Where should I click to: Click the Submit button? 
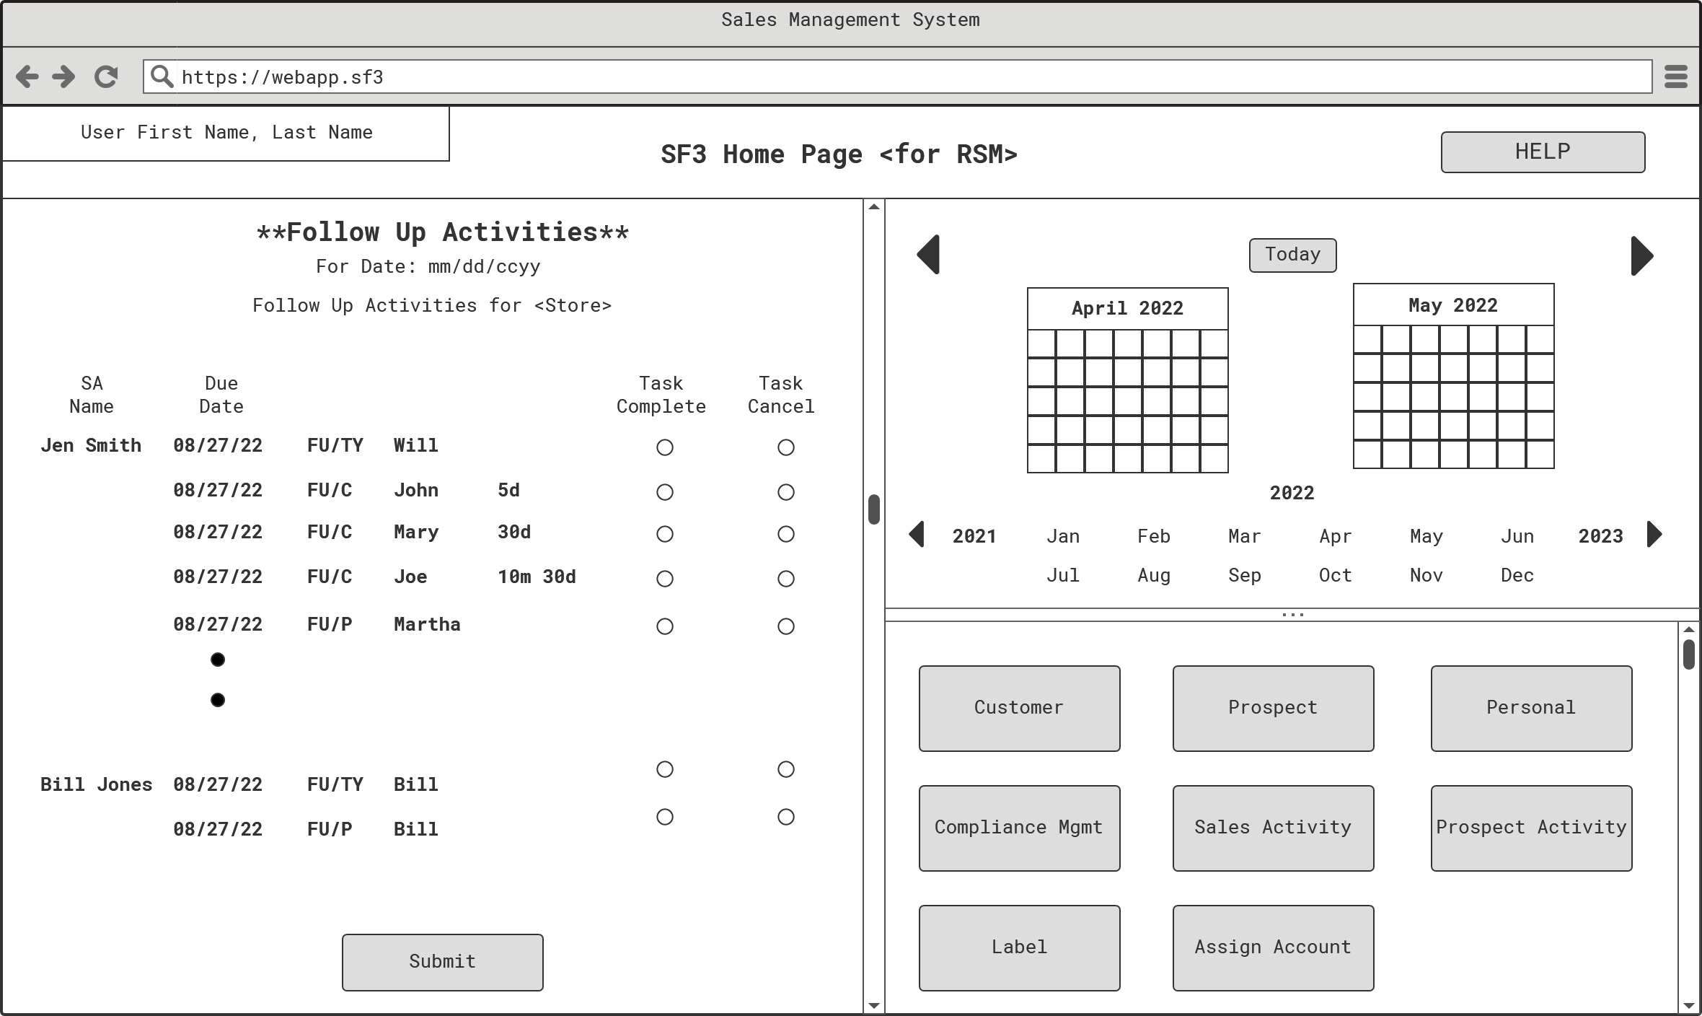coord(442,962)
